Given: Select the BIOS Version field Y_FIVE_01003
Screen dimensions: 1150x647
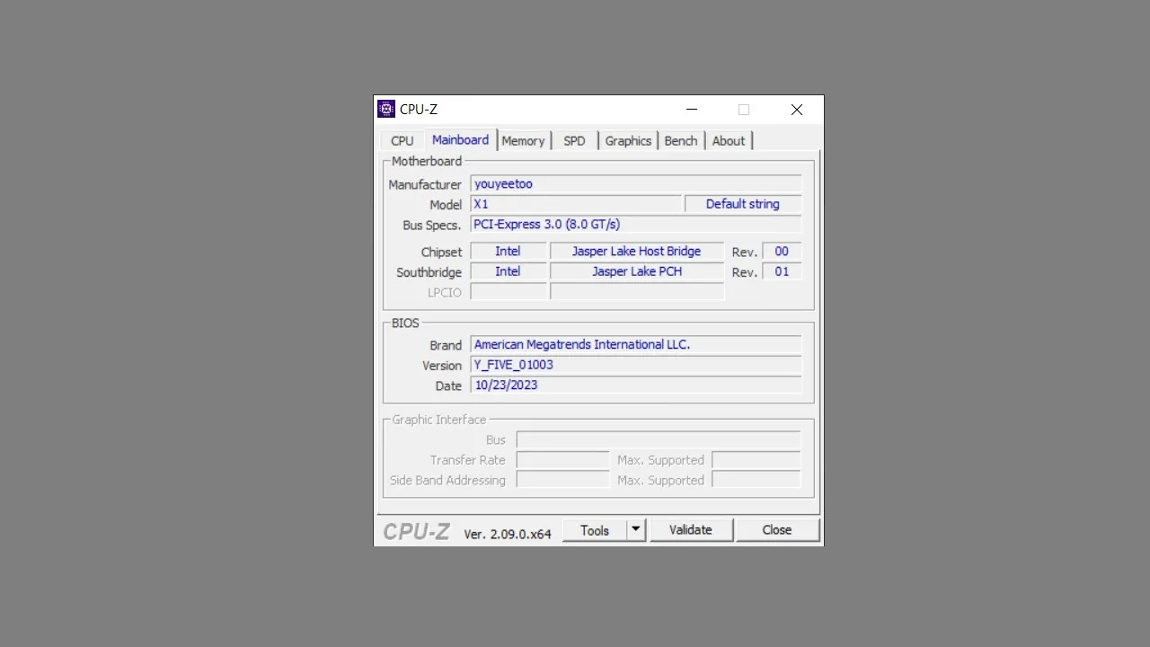Looking at the screenshot, I should (635, 364).
